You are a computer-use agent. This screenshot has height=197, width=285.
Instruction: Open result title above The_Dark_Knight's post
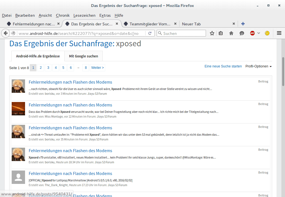(x=70, y=174)
